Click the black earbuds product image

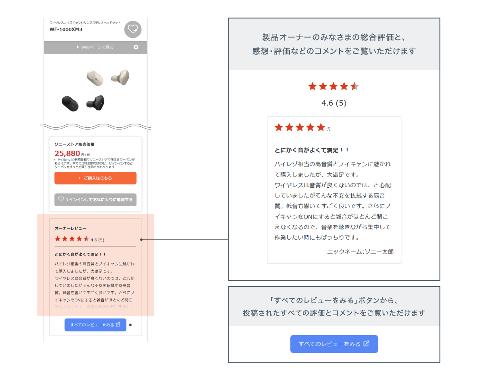83,103
